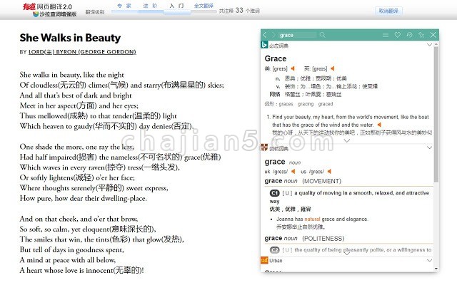Image resolution: width=457 pixels, height=285 pixels.
Task: Click the Bing dictionary logo icon
Action: point(264,45)
